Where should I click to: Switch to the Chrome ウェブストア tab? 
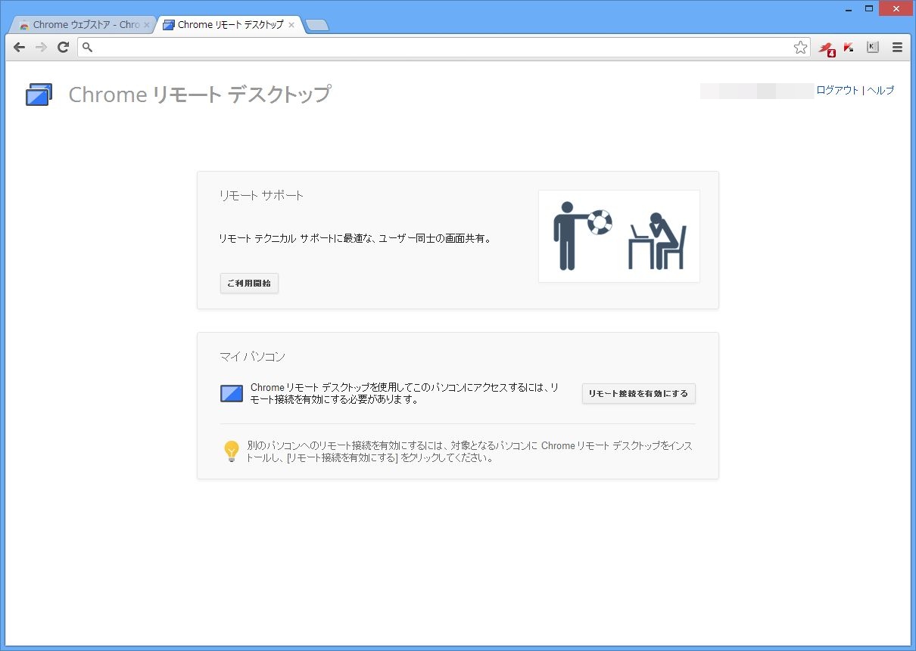pyautogui.click(x=79, y=25)
